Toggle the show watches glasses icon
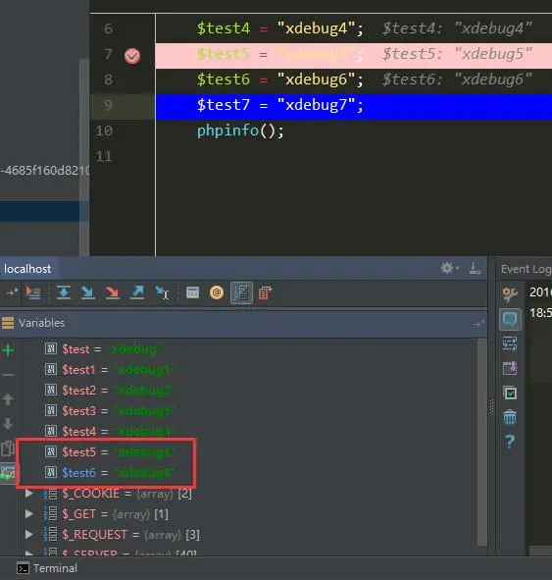The height and width of the screenshot is (580, 552). [x=8, y=473]
